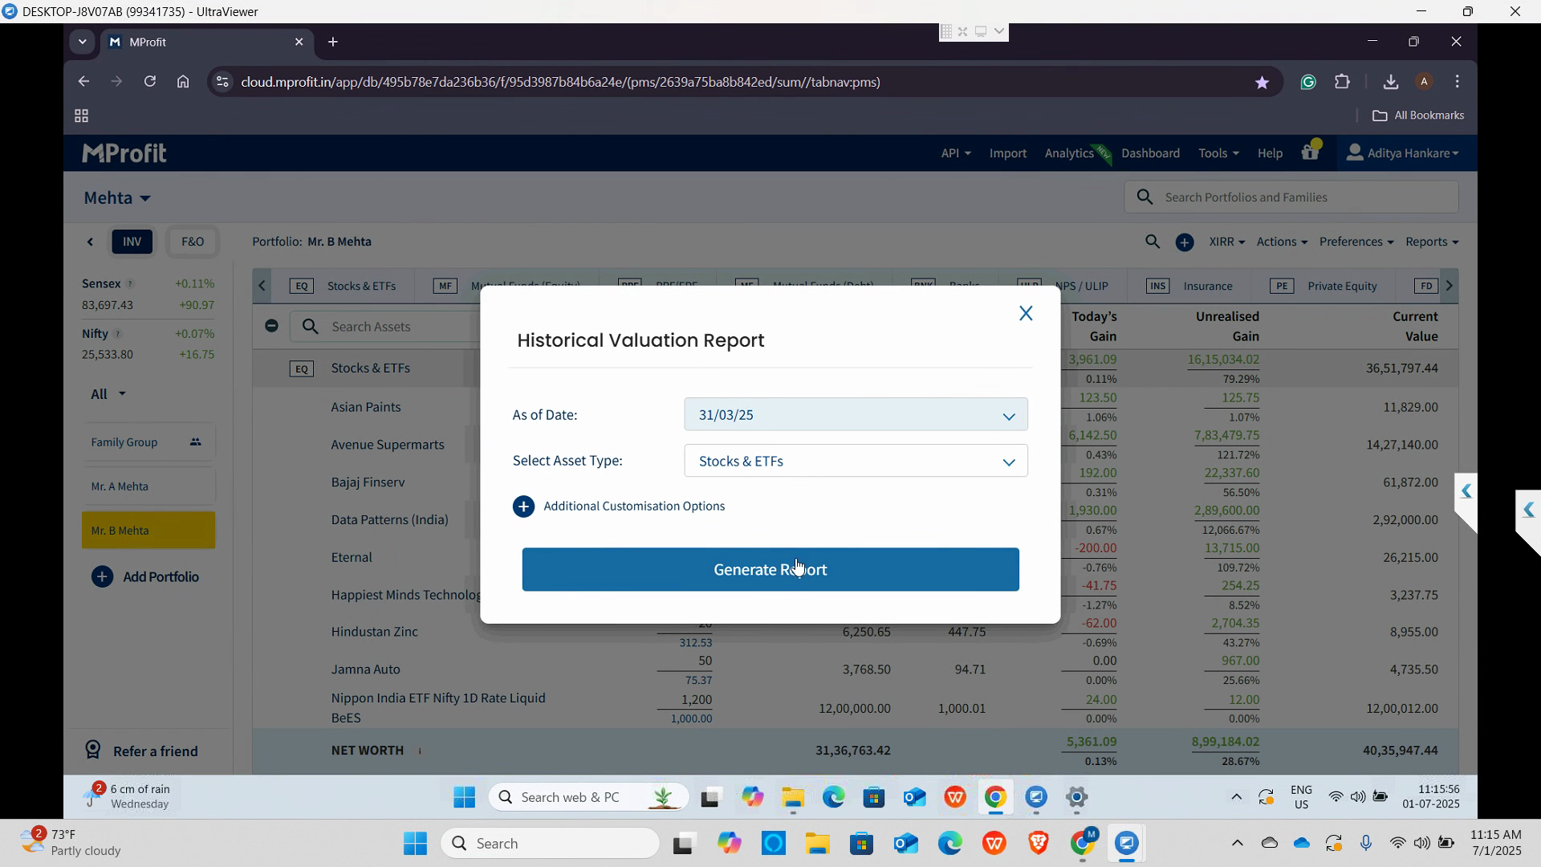Click the Windows Start button in local taskbar
1541x867 pixels.
point(416,844)
